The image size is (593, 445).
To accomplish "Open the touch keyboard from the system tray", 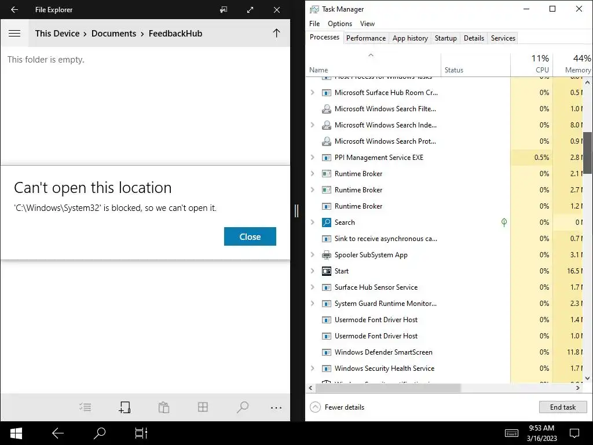I will point(511,433).
